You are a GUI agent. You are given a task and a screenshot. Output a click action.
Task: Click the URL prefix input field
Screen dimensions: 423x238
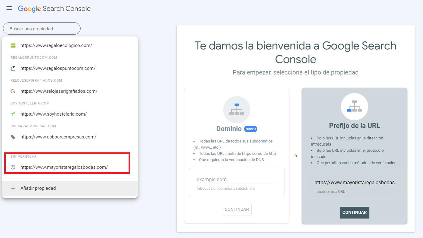[x=355, y=182]
